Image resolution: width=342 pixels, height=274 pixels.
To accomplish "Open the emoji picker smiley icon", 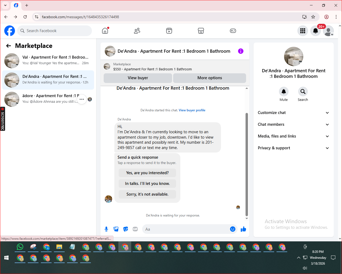I will pos(233,229).
